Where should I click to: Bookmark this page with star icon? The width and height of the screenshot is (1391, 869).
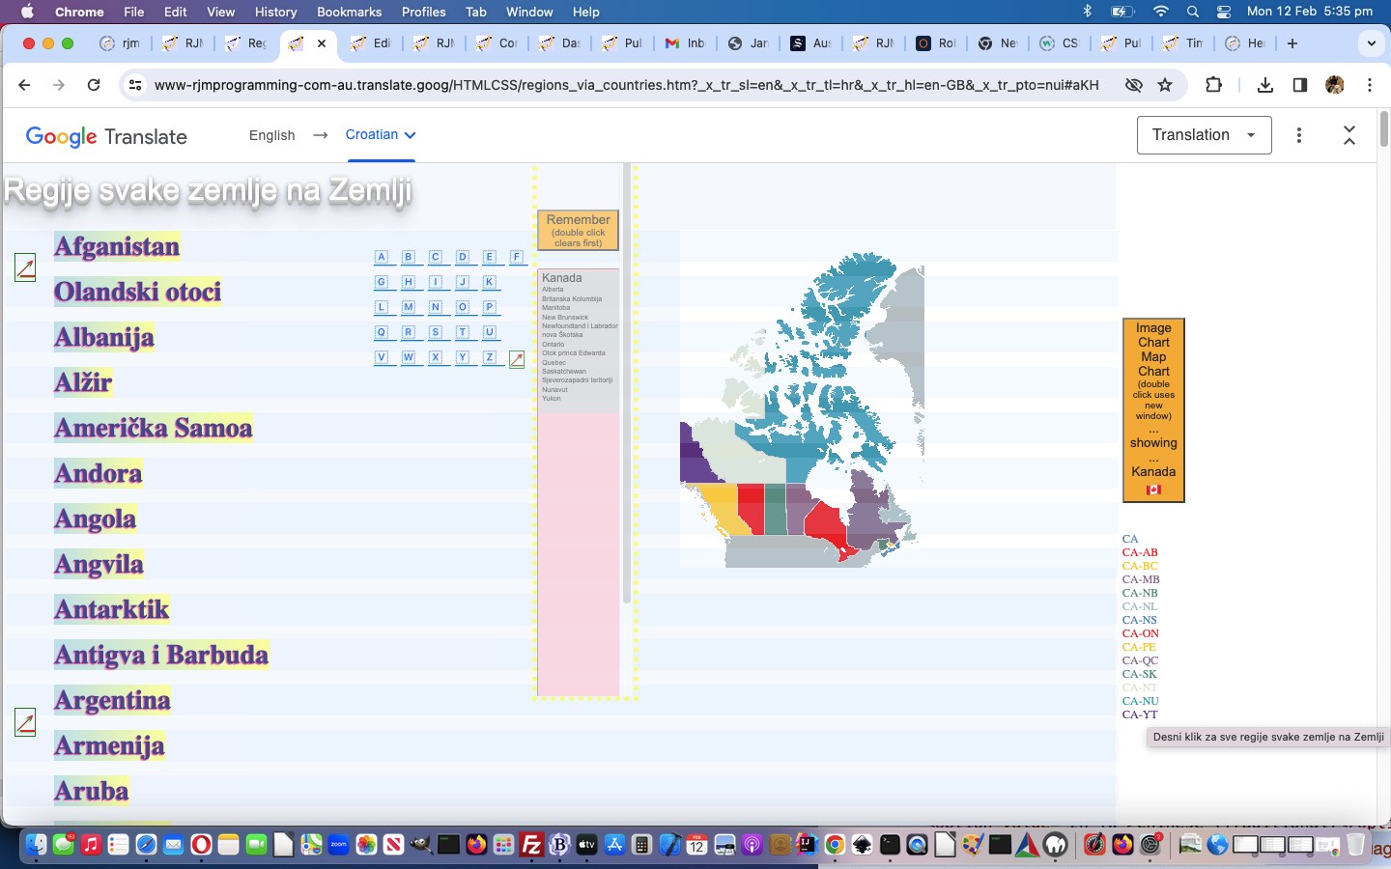[x=1165, y=85]
